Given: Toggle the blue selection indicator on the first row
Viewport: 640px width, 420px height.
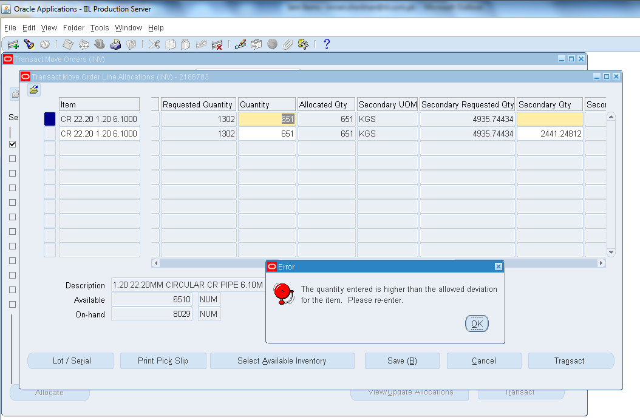Looking at the screenshot, I should click(49, 119).
